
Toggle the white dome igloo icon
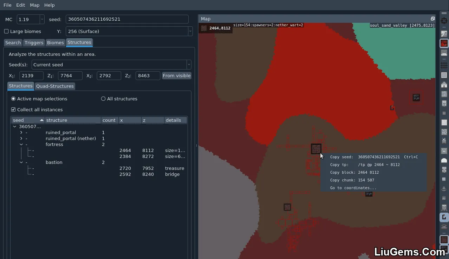tap(444, 160)
